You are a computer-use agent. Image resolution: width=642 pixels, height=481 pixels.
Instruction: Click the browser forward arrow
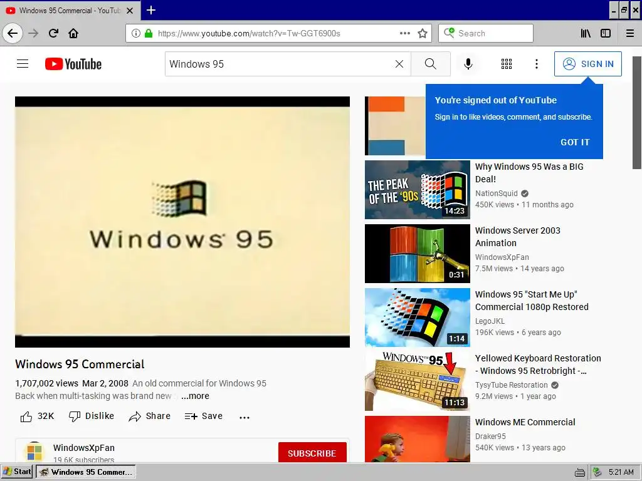[33, 33]
